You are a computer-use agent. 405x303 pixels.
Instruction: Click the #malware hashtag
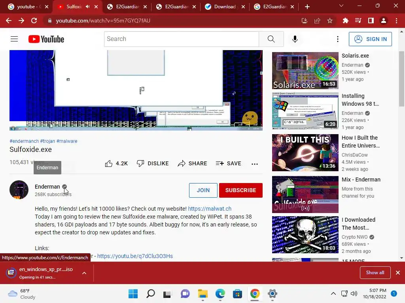tap(67, 141)
